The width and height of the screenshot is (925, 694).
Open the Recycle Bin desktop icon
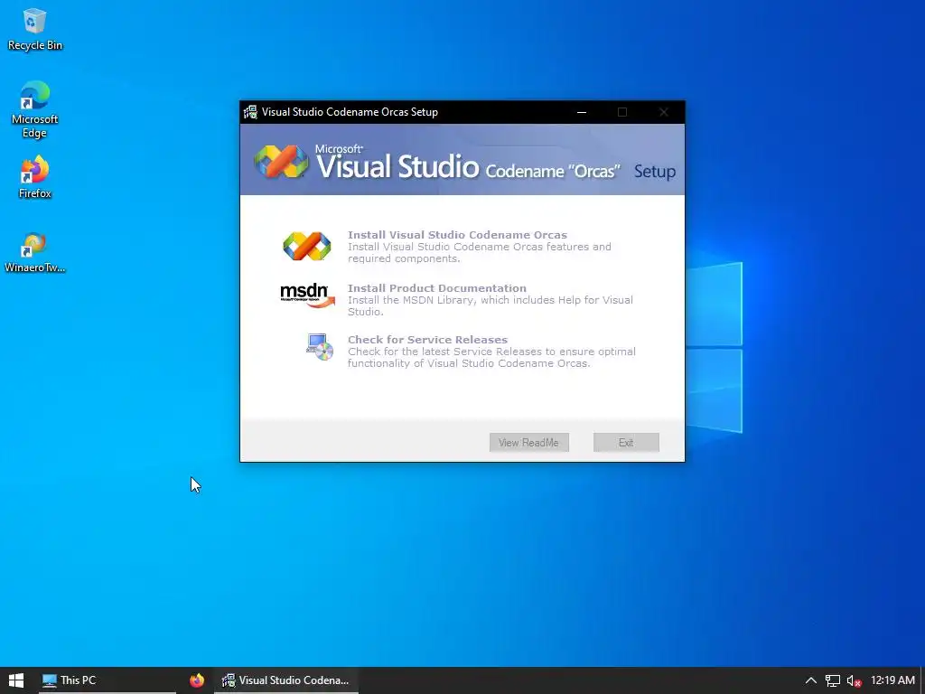[34, 30]
